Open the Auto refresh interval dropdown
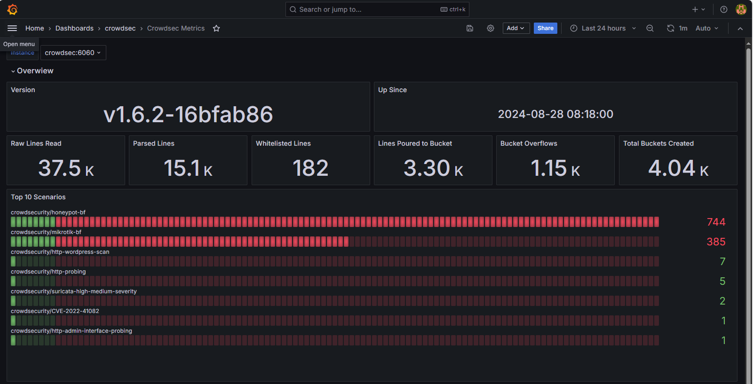 pos(707,28)
